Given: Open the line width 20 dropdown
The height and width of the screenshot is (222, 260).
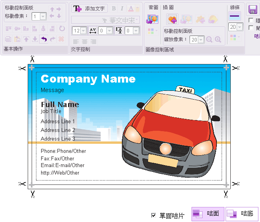Looking at the screenshot, I should [x=239, y=27].
